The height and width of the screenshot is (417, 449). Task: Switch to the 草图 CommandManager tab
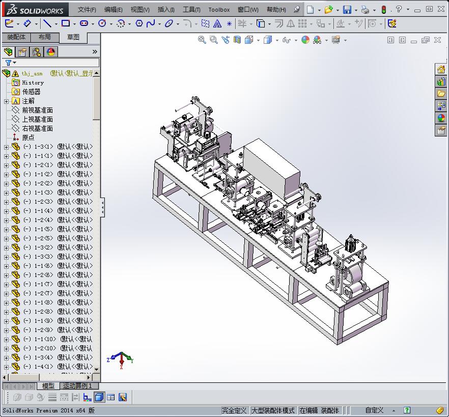tap(73, 37)
